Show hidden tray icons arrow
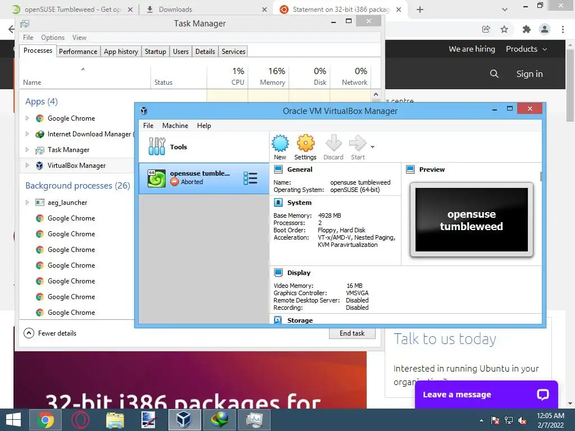 (481, 420)
